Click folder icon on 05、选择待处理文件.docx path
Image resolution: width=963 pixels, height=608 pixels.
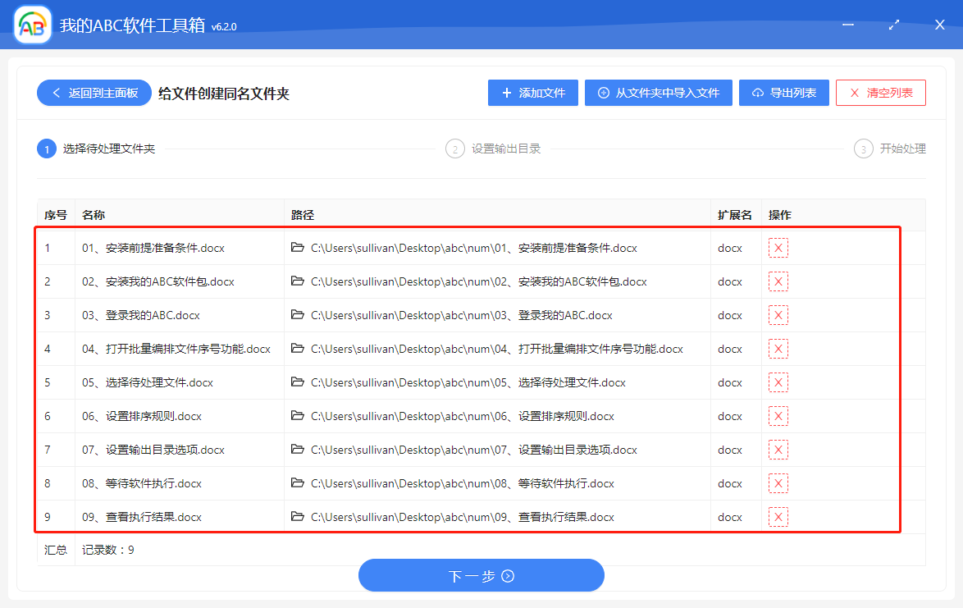pyautogui.click(x=297, y=382)
